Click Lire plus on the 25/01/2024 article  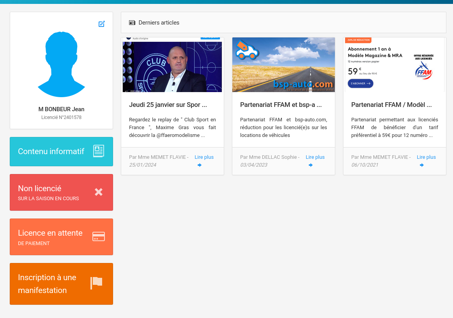pyautogui.click(x=204, y=157)
